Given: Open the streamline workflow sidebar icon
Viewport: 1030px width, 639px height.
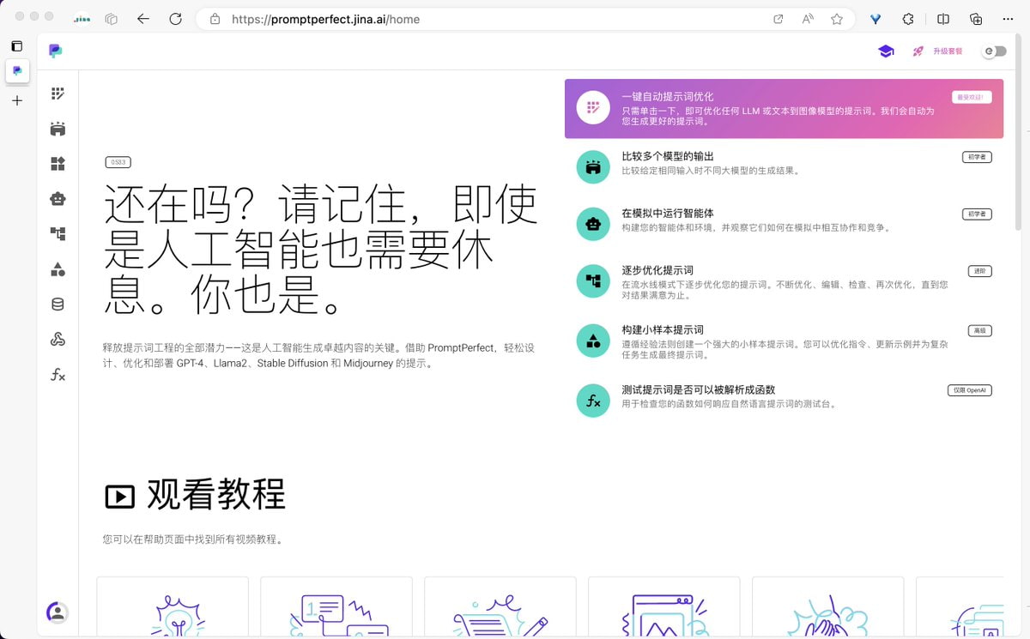Looking at the screenshot, I should (58, 234).
